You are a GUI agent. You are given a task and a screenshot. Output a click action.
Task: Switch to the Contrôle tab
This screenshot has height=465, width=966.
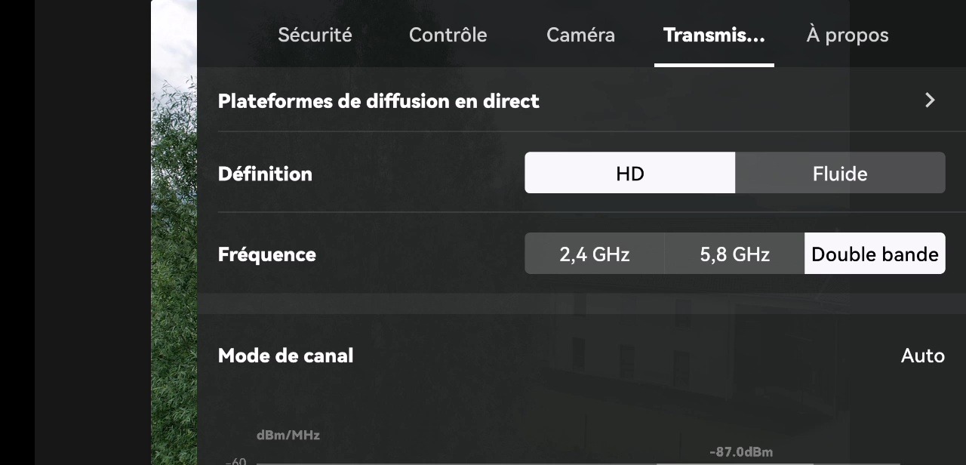448,35
